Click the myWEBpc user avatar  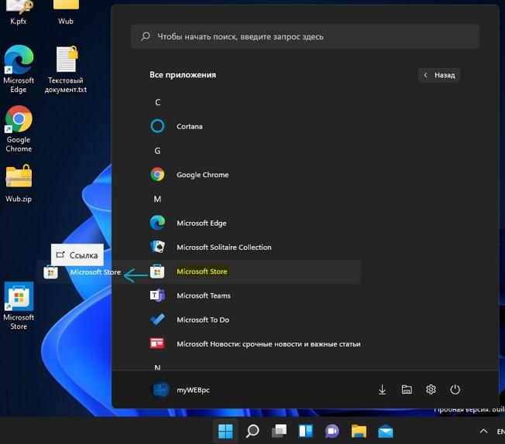coord(160,390)
